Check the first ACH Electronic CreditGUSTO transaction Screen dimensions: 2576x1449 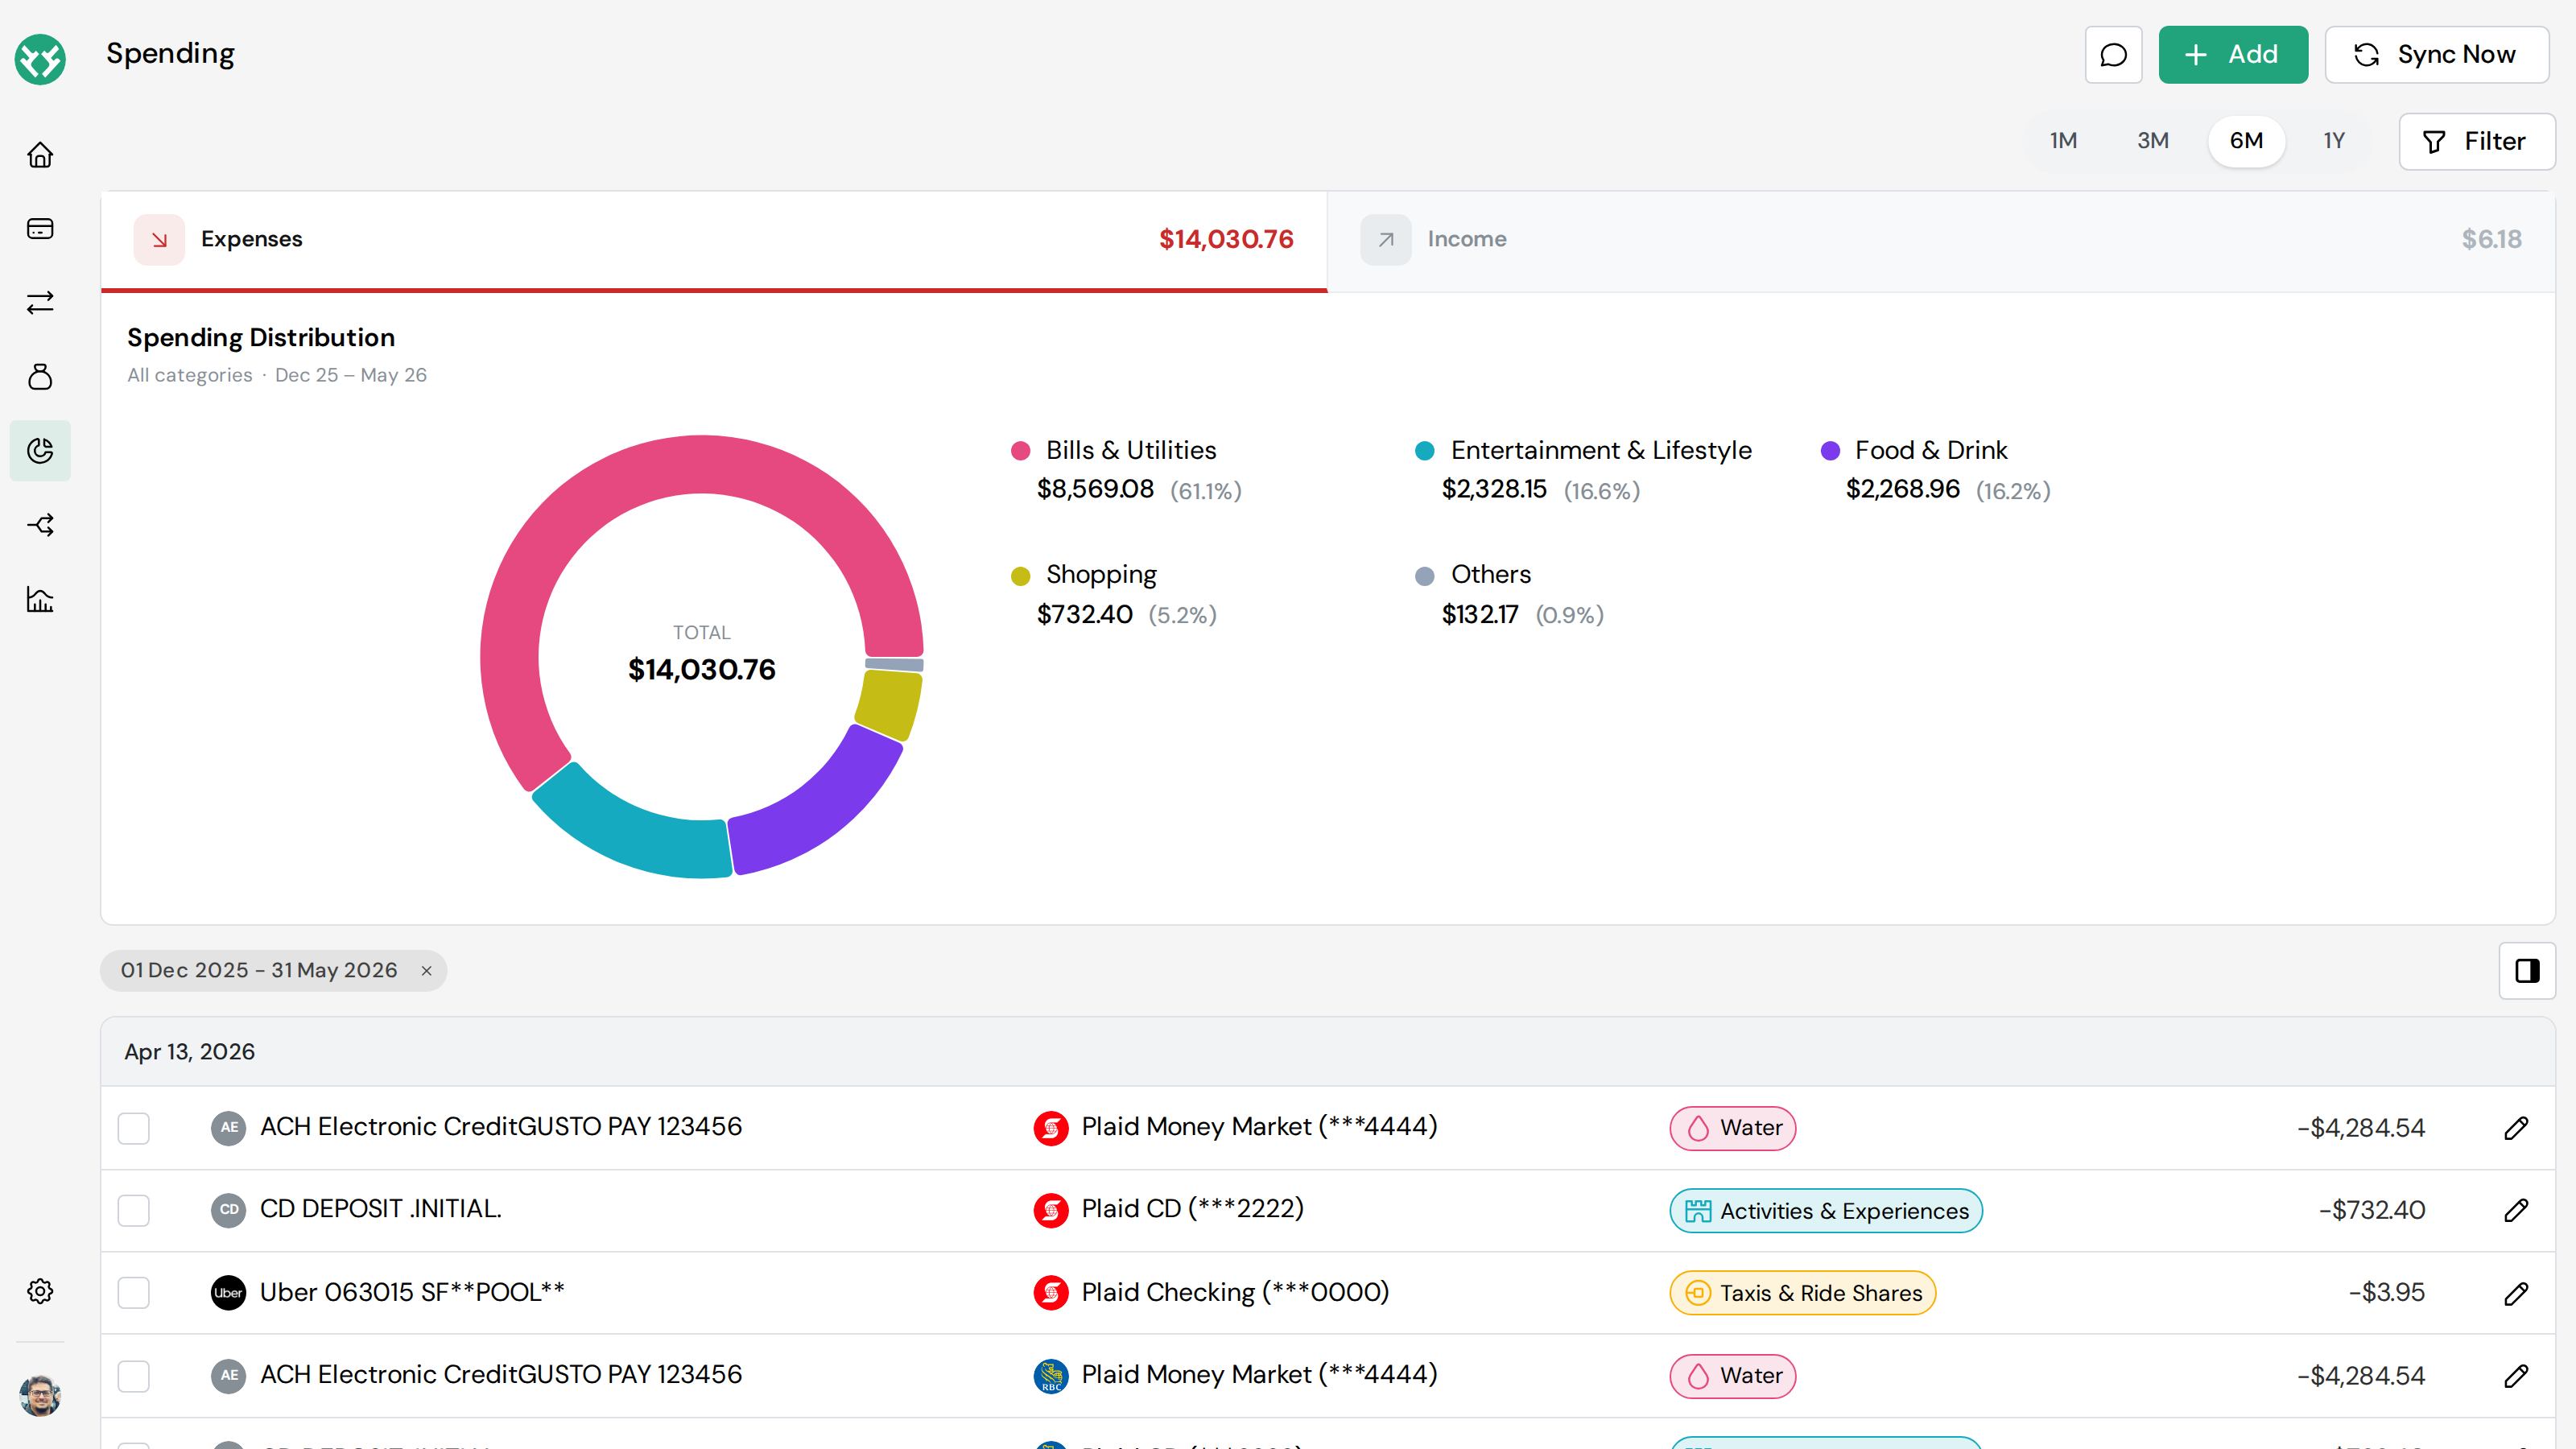pyautogui.click(x=134, y=1128)
